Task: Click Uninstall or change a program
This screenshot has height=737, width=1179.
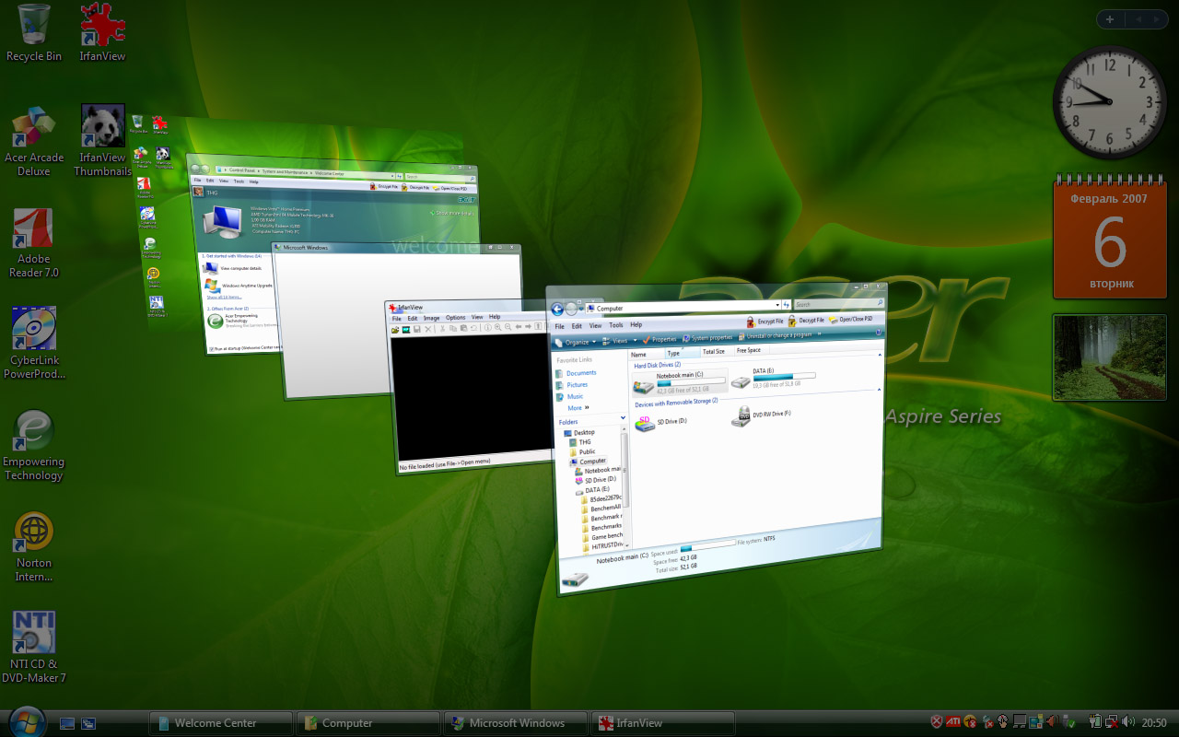Action: (x=775, y=336)
